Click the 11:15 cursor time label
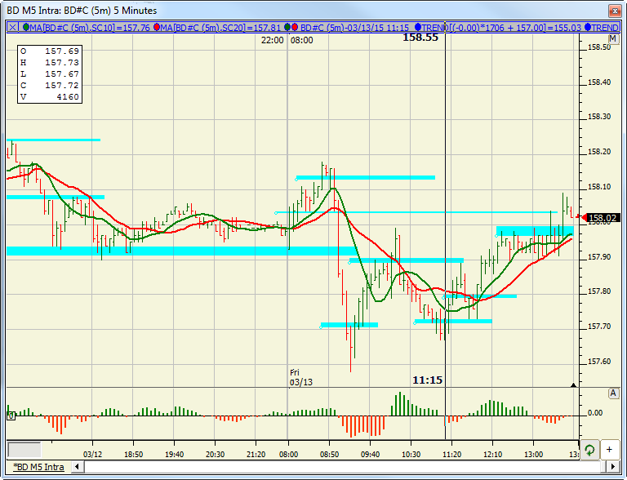 pos(428,380)
